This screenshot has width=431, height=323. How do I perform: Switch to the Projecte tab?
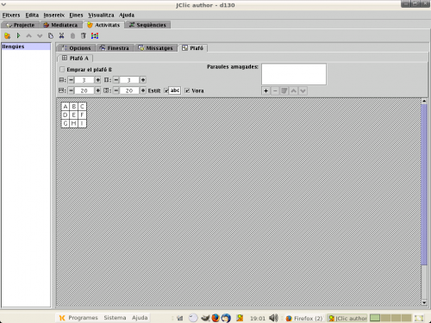pos(21,25)
